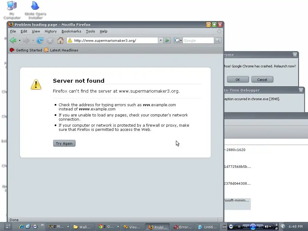Switch to the Probl... Firefox taskbar button

157,227
